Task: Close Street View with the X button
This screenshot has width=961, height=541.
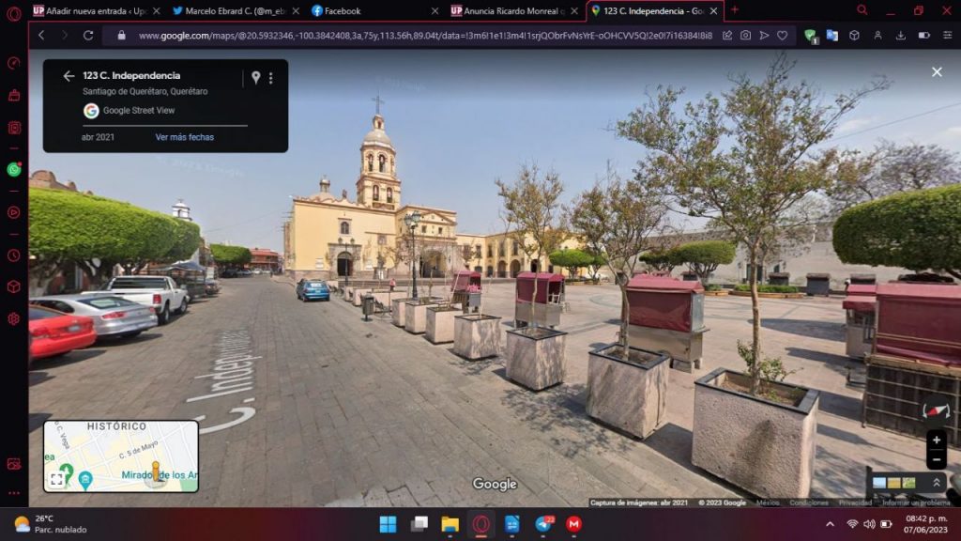Action: pos(936,72)
